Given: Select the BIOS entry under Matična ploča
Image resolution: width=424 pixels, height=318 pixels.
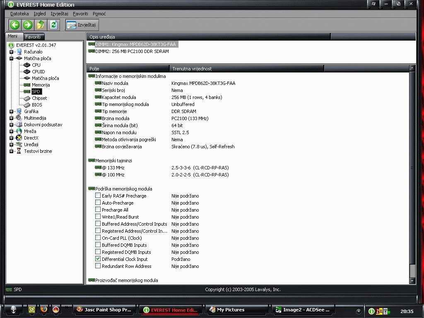Looking at the screenshot, I should point(37,105).
